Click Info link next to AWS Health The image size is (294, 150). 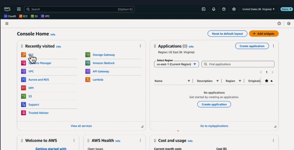tap(118, 141)
